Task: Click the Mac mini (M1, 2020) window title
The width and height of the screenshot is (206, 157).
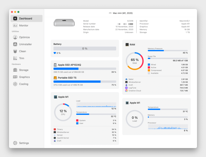Action: (123, 13)
